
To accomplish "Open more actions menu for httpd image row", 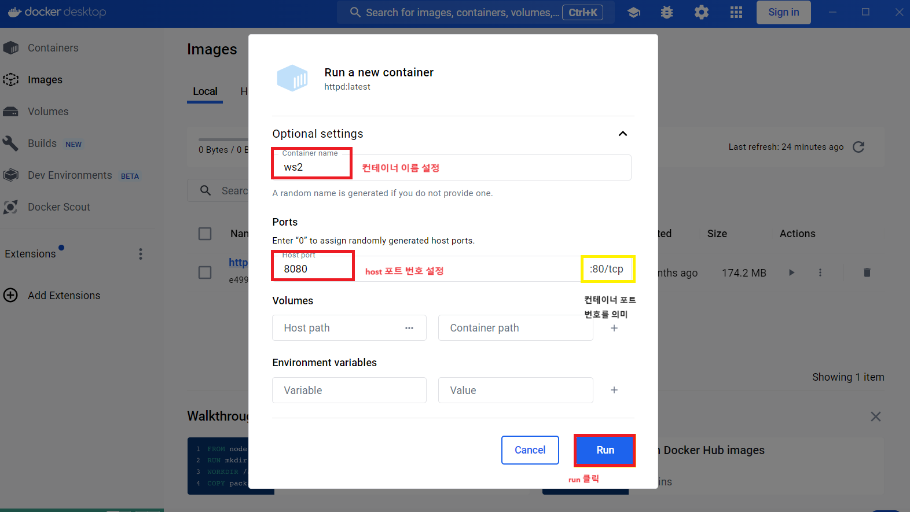I will (820, 272).
